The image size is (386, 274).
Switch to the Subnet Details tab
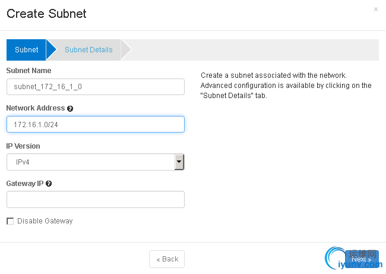tap(88, 50)
